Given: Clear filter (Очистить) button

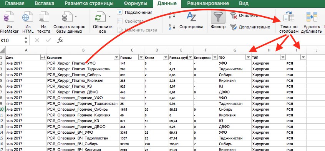Looking at the screenshot, I should pos(244,15).
